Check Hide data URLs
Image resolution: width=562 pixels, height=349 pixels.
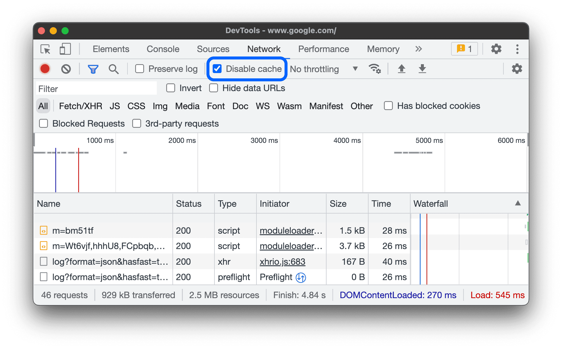(x=214, y=88)
